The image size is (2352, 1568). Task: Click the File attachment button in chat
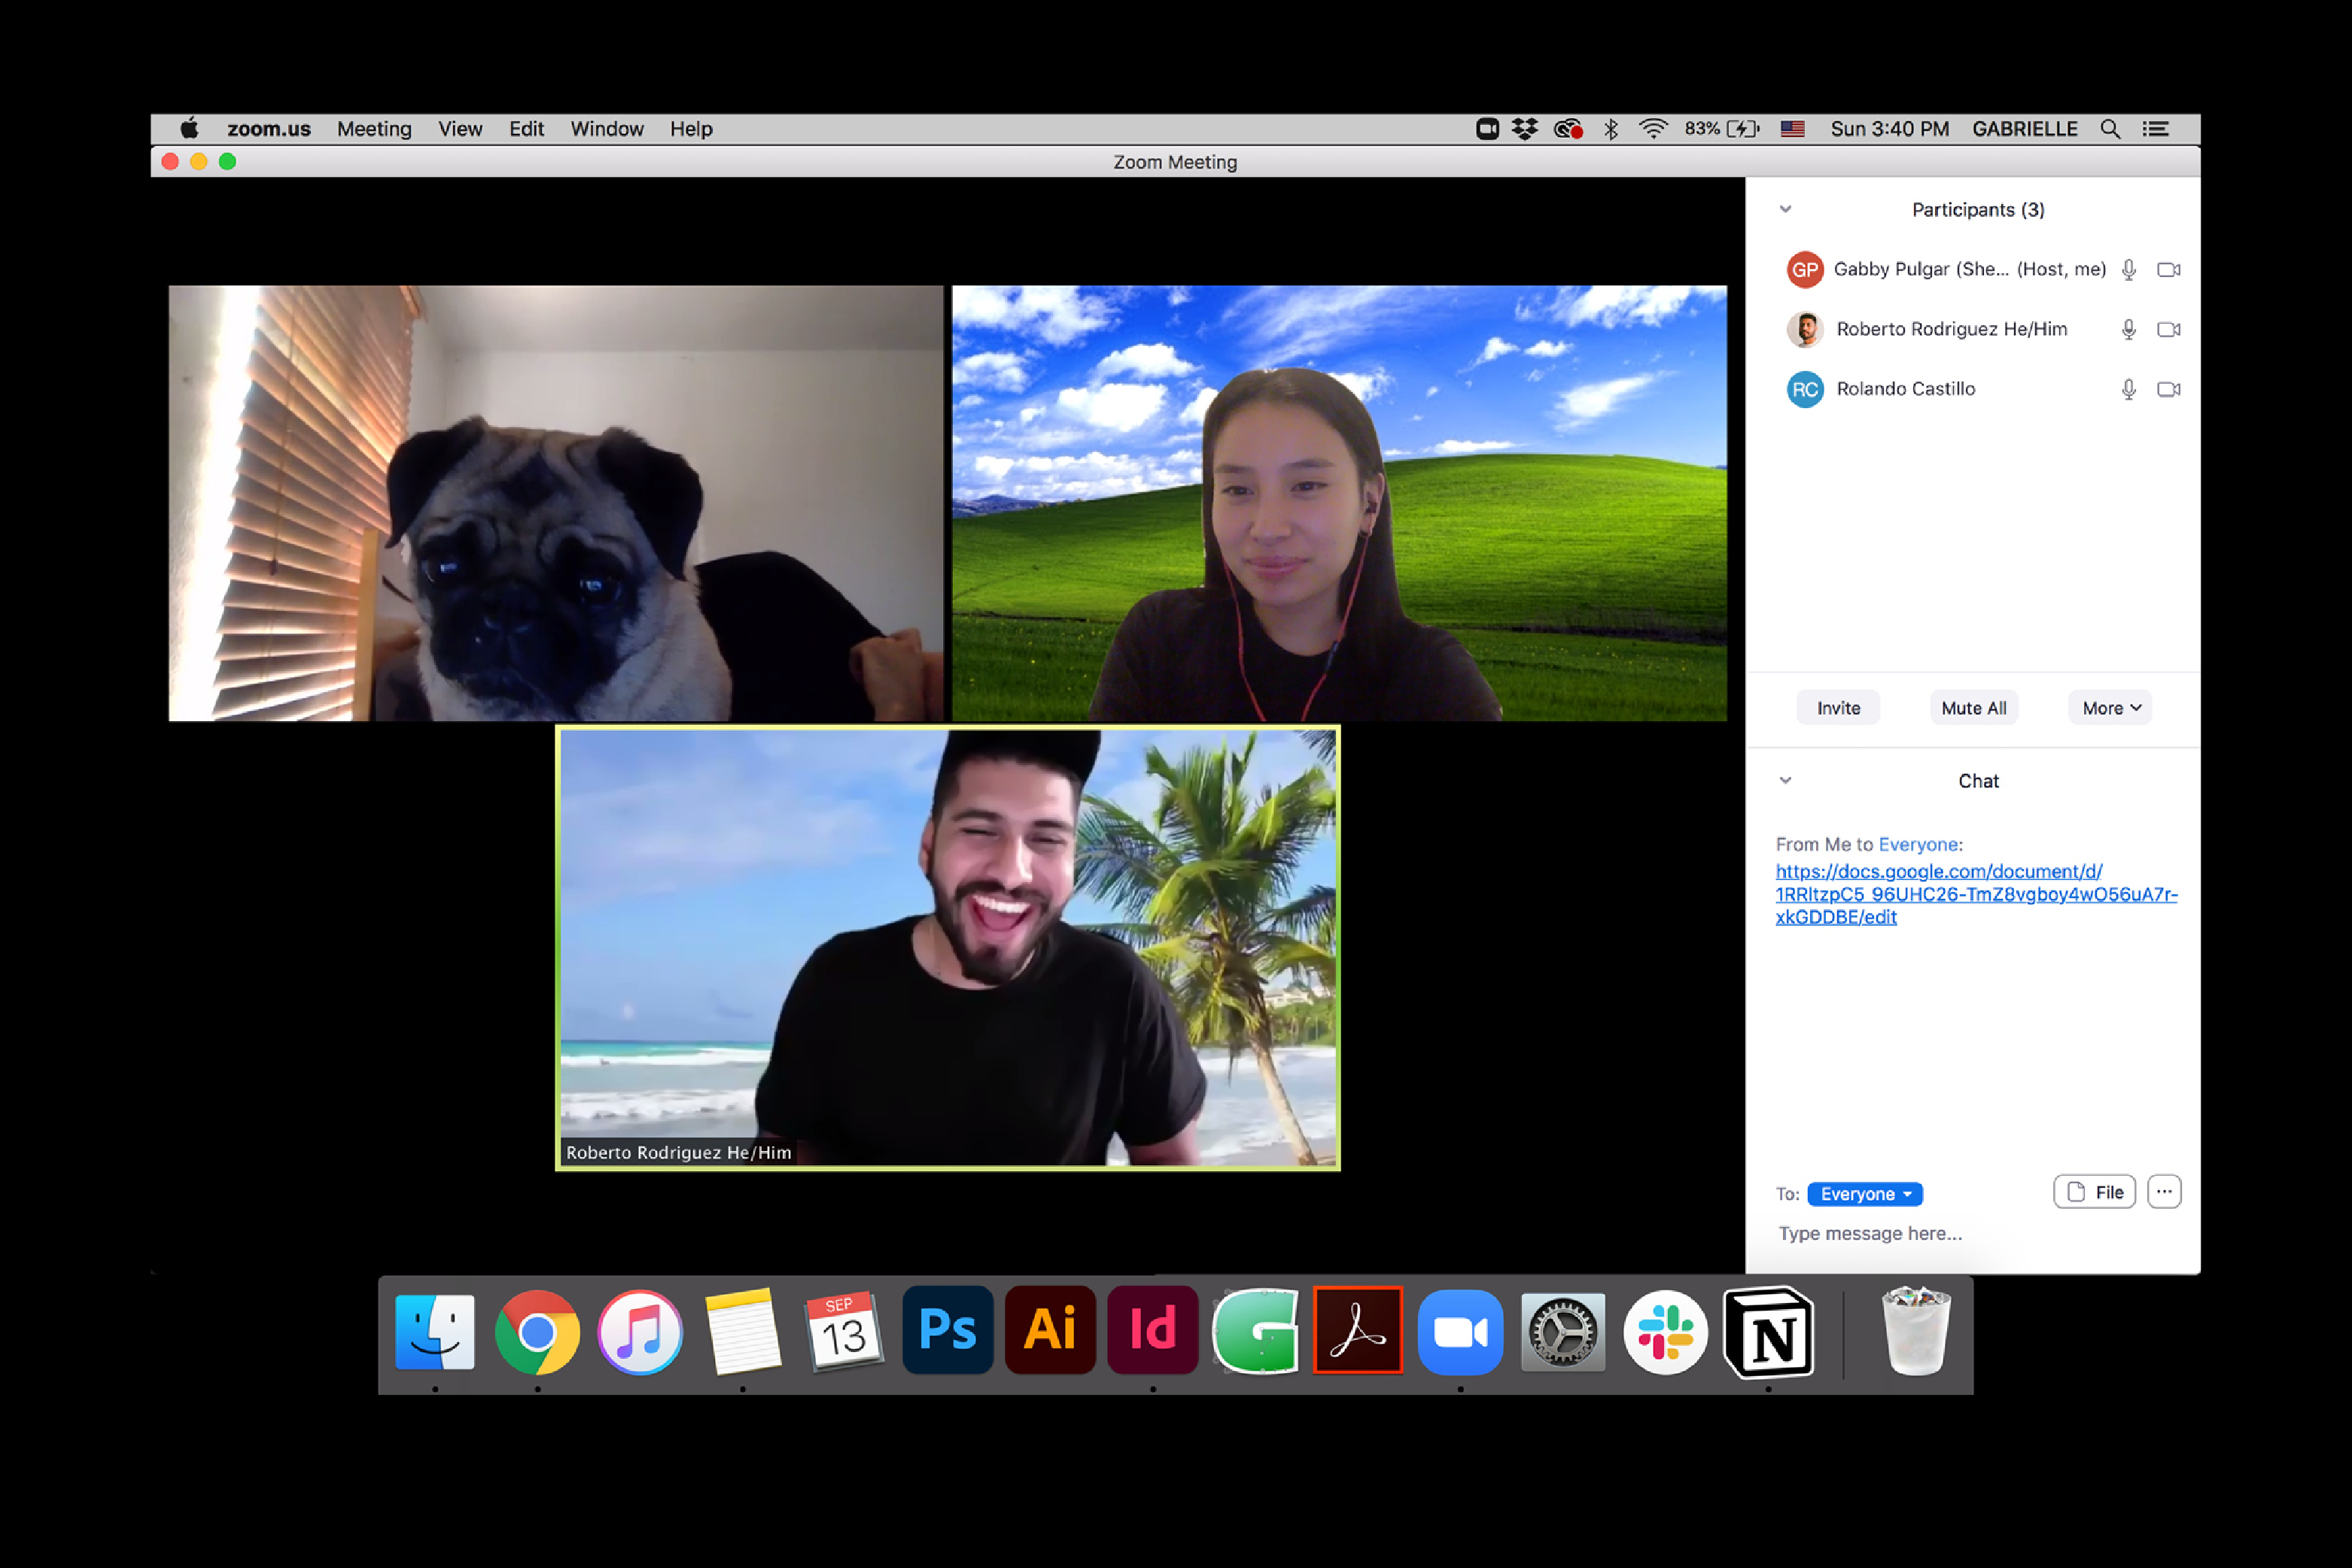(2093, 1192)
